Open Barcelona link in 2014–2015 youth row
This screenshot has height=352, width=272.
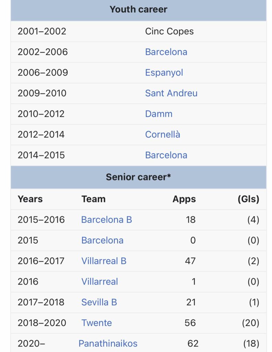(x=166, y=155)
